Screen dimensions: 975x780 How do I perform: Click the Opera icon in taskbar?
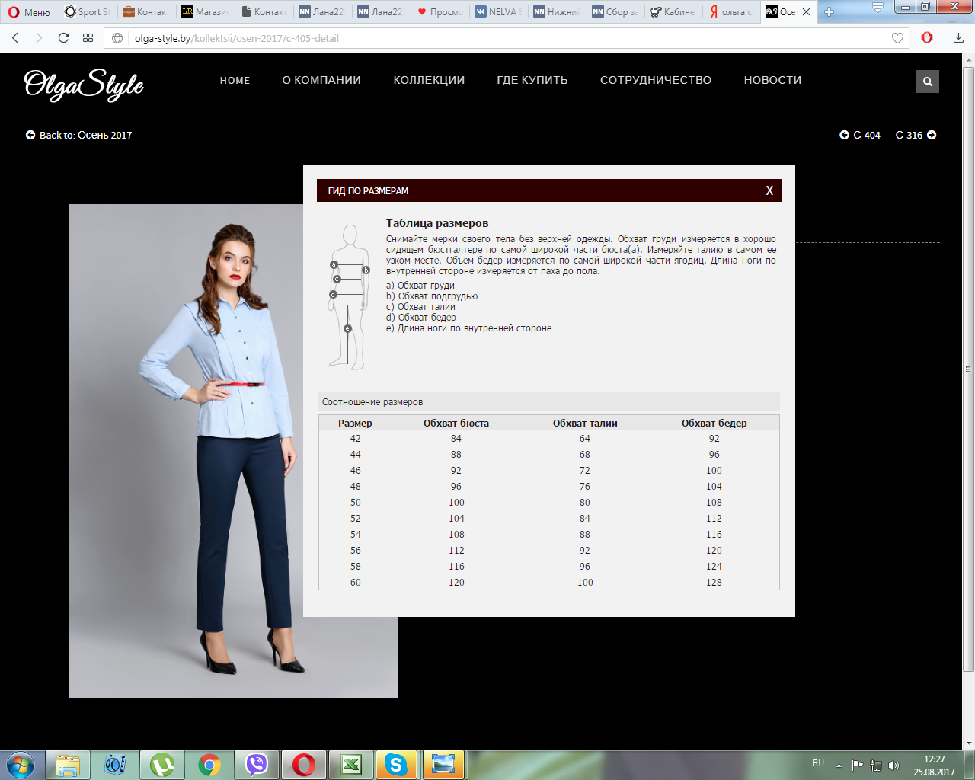(x=304, y=765)
